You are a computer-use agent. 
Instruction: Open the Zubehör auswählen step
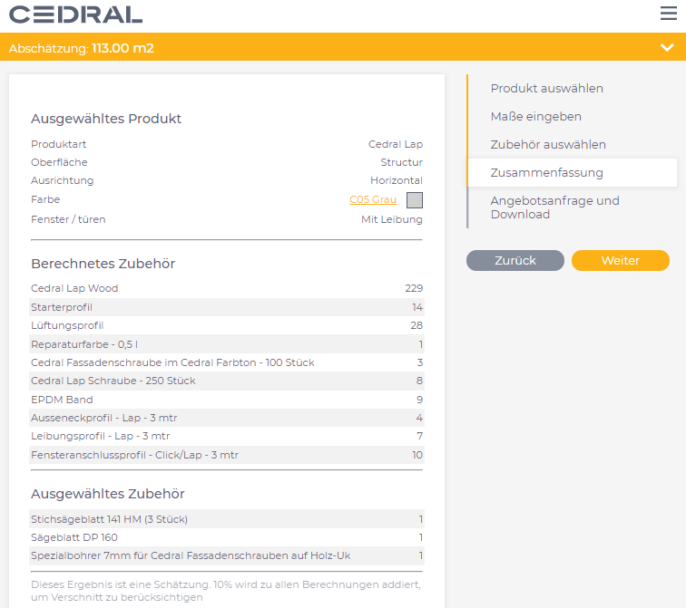pos(548,145)
